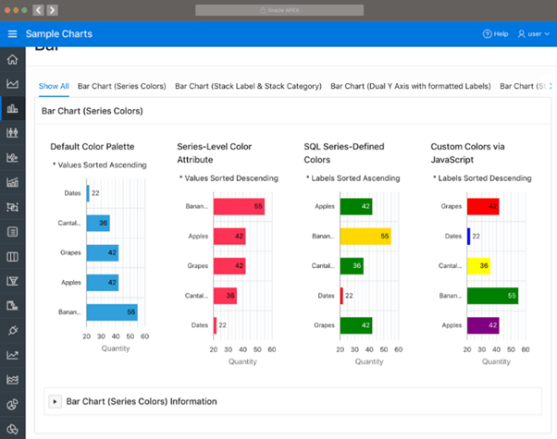
Task: Click the selection-box sidebar icon
Action: tap(12, 207)
